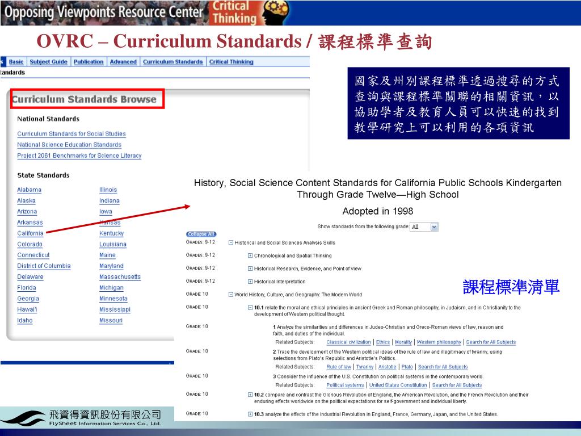Choose Illinois state standards
Screen dimensions: 581x436
(x=108, y=190)
